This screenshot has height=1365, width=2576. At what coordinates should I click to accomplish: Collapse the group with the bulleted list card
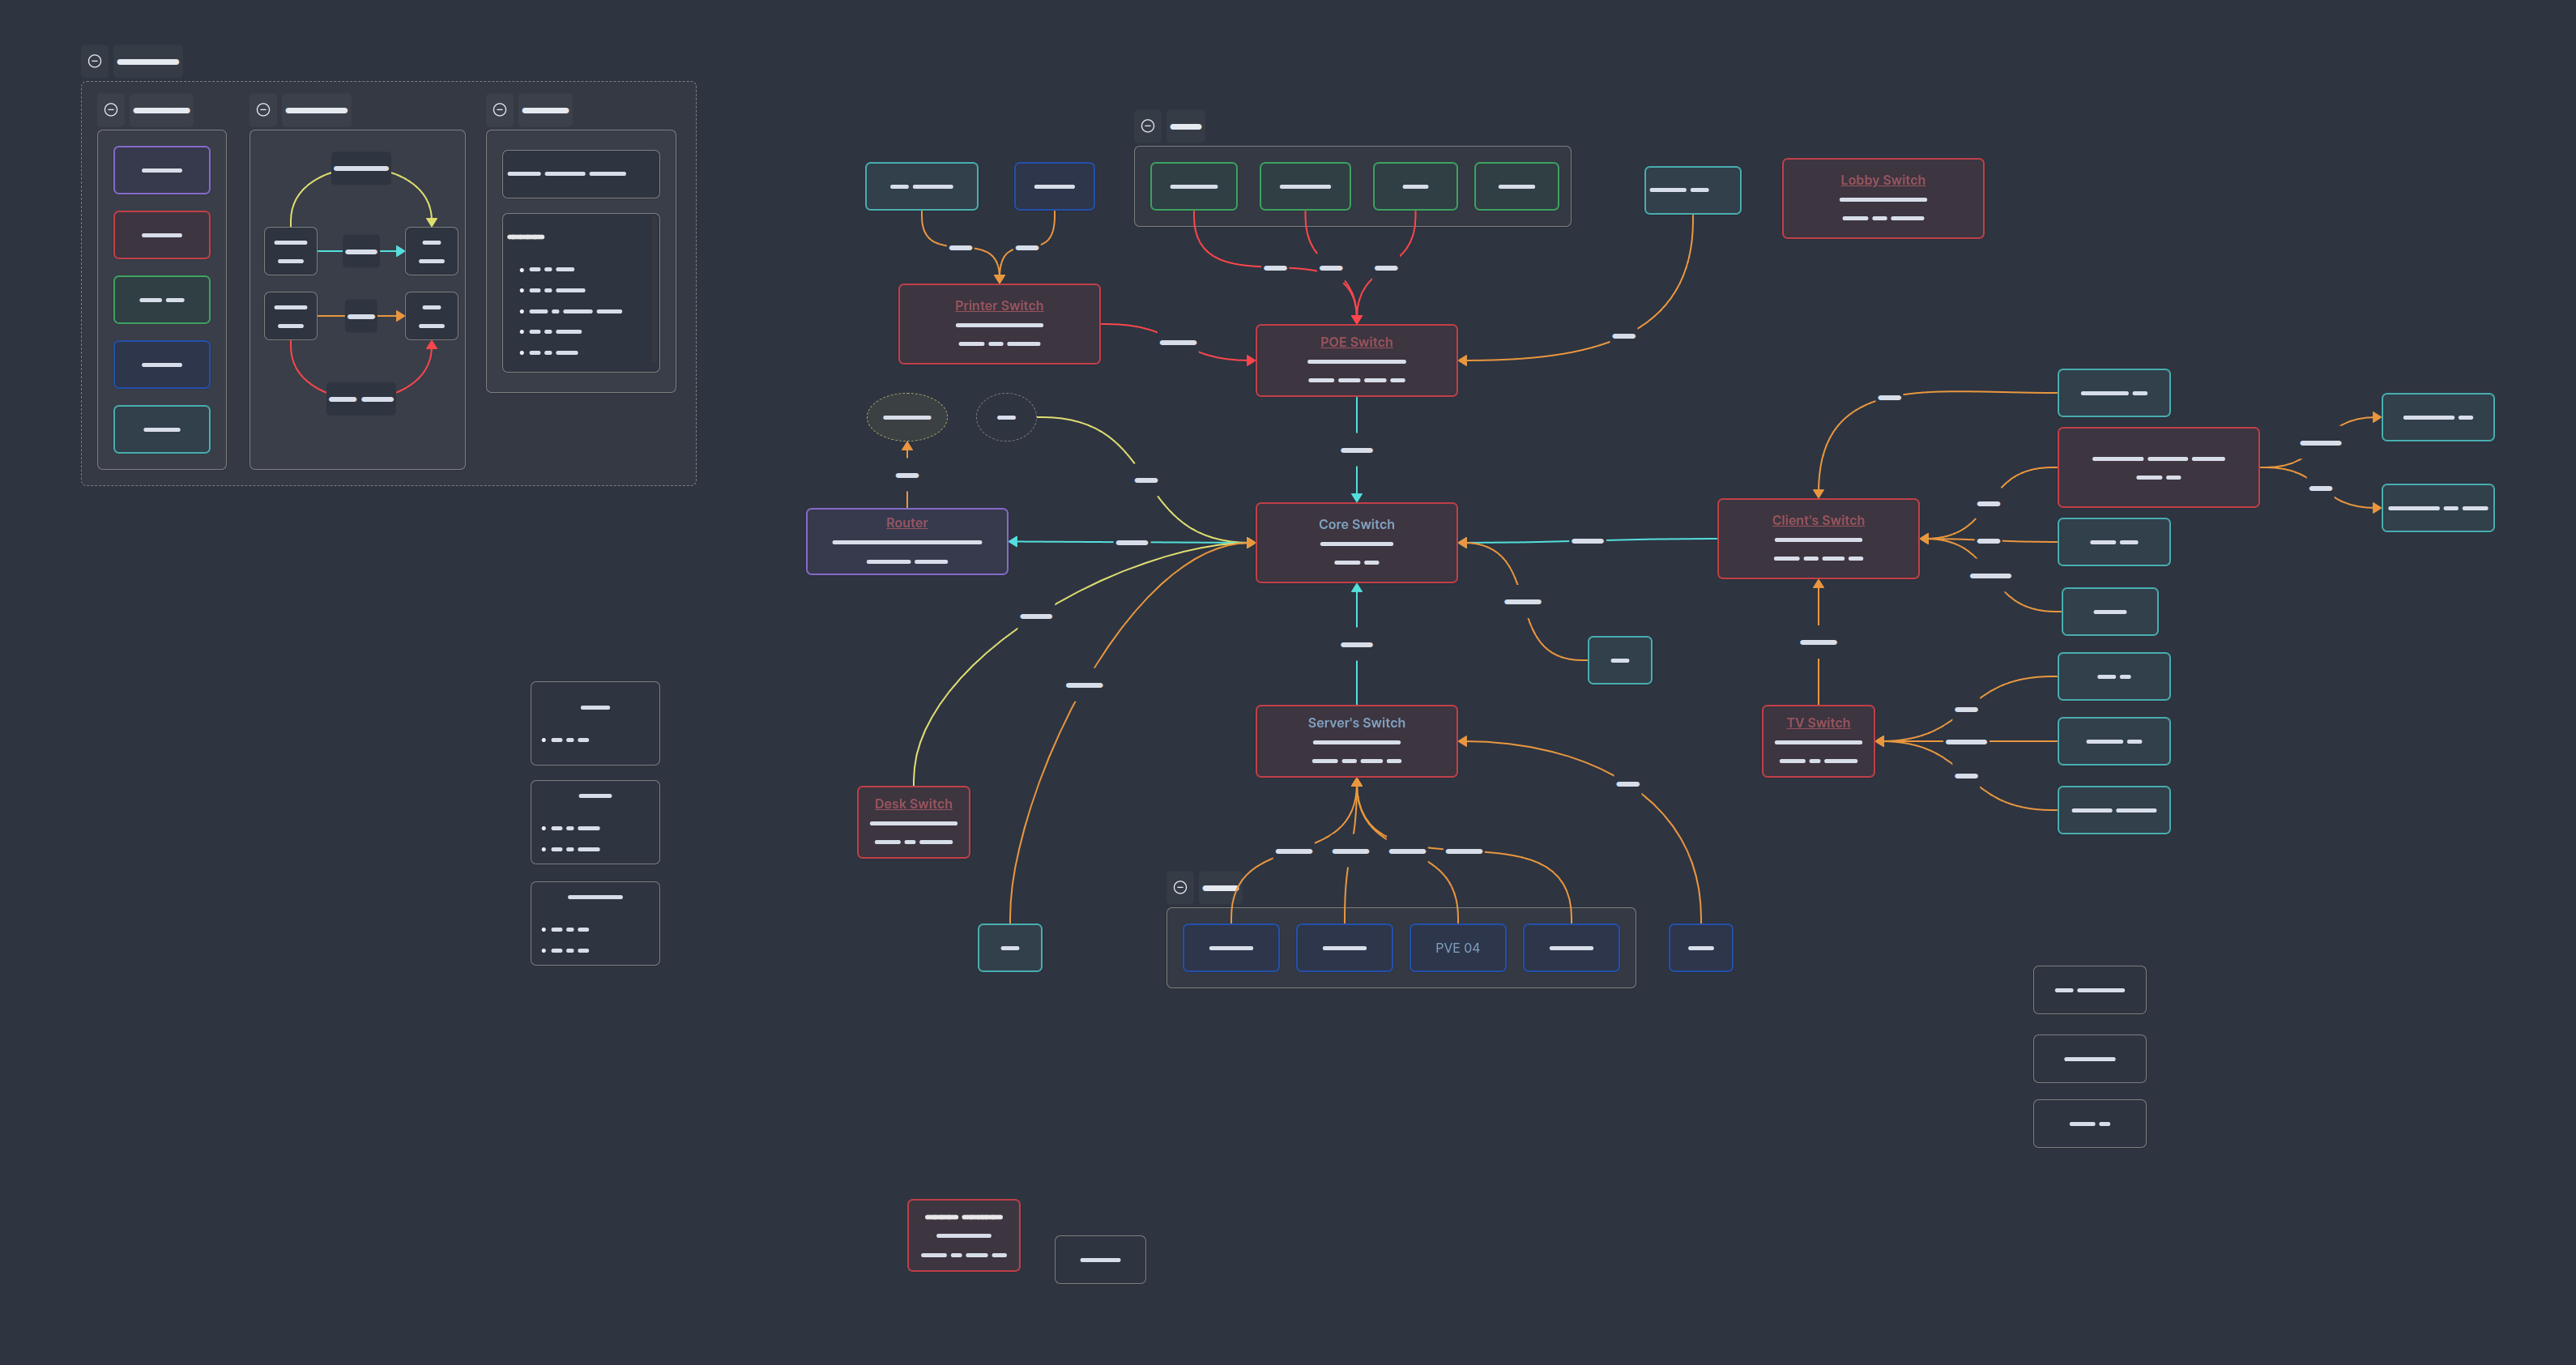coord(500,110)
